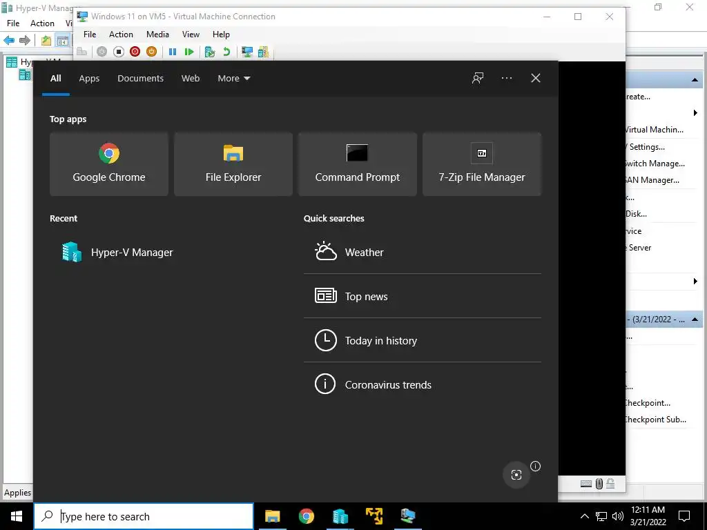Click Checkpoint... in Actions pane
The height and width of the screenshot is (530, 707).
[648, 403]
